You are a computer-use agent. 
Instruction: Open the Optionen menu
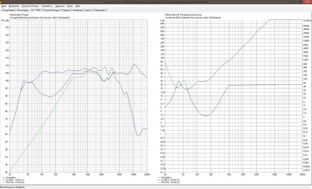tap(60, 6)
